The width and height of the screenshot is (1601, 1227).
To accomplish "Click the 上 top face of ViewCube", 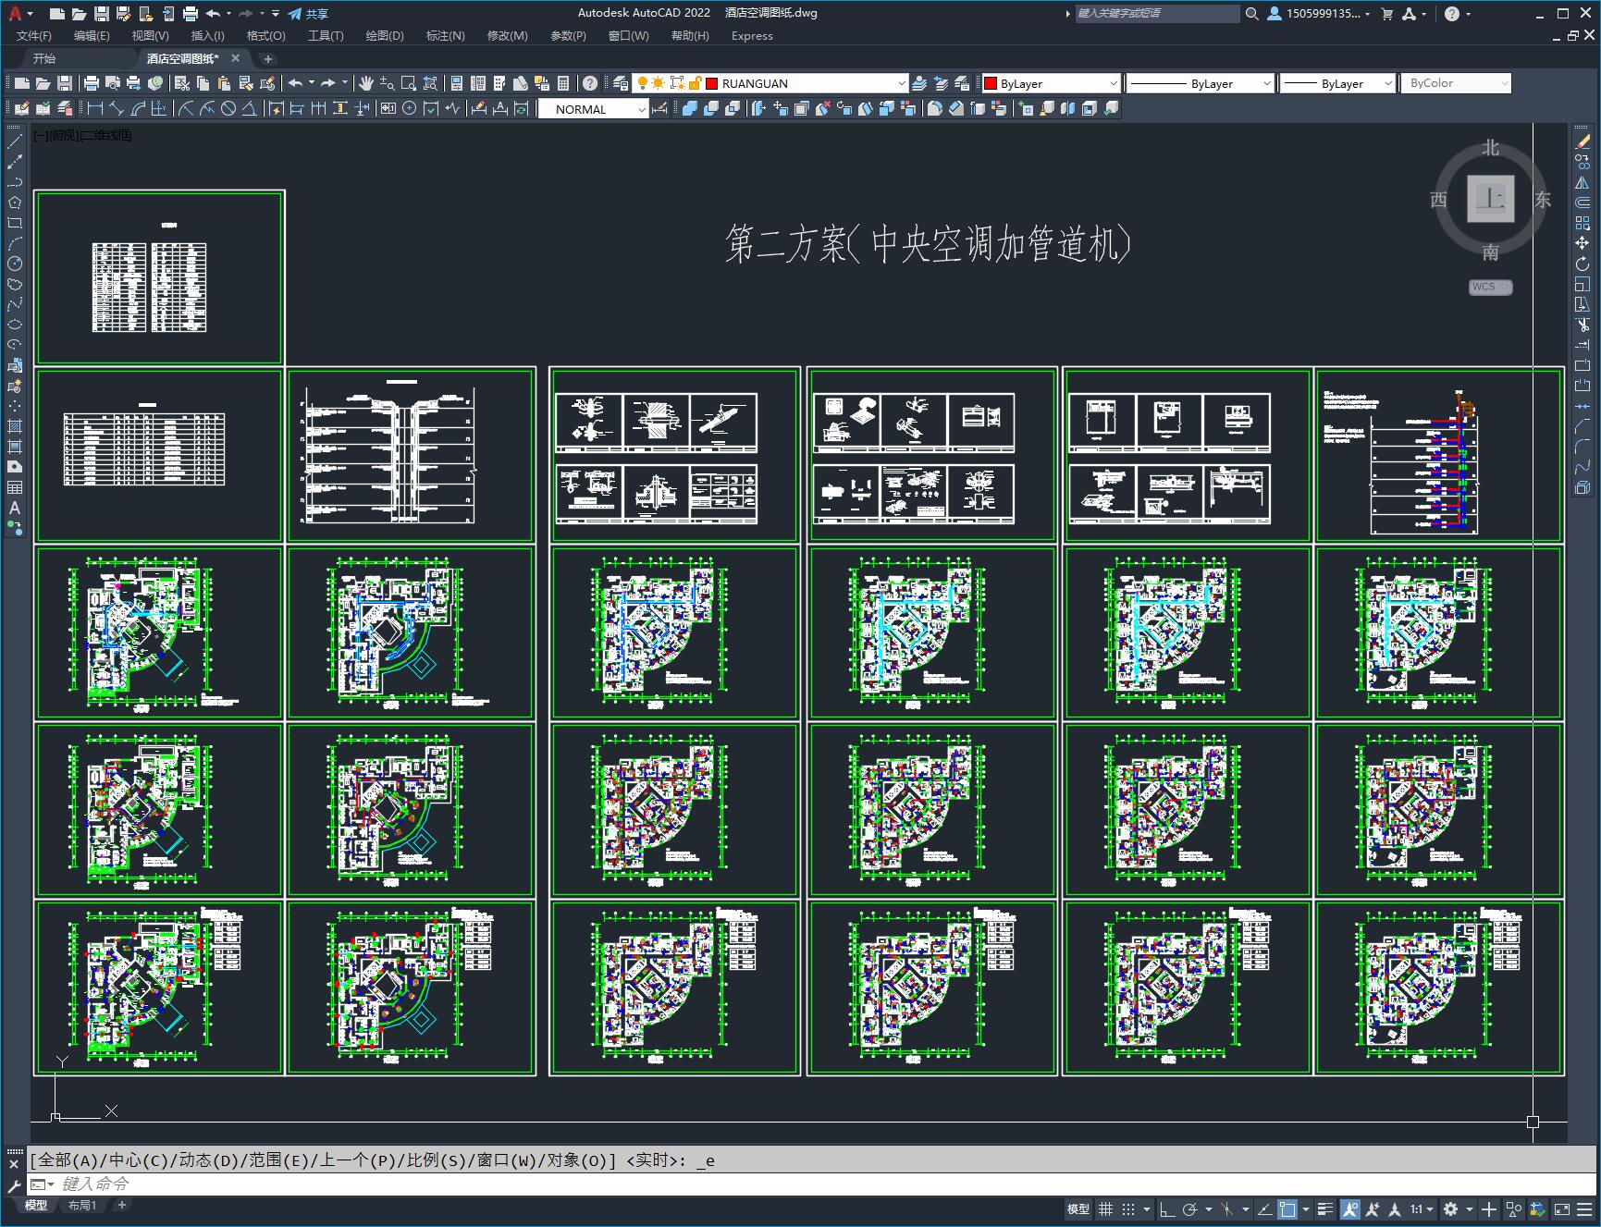I will [1490, 198].
